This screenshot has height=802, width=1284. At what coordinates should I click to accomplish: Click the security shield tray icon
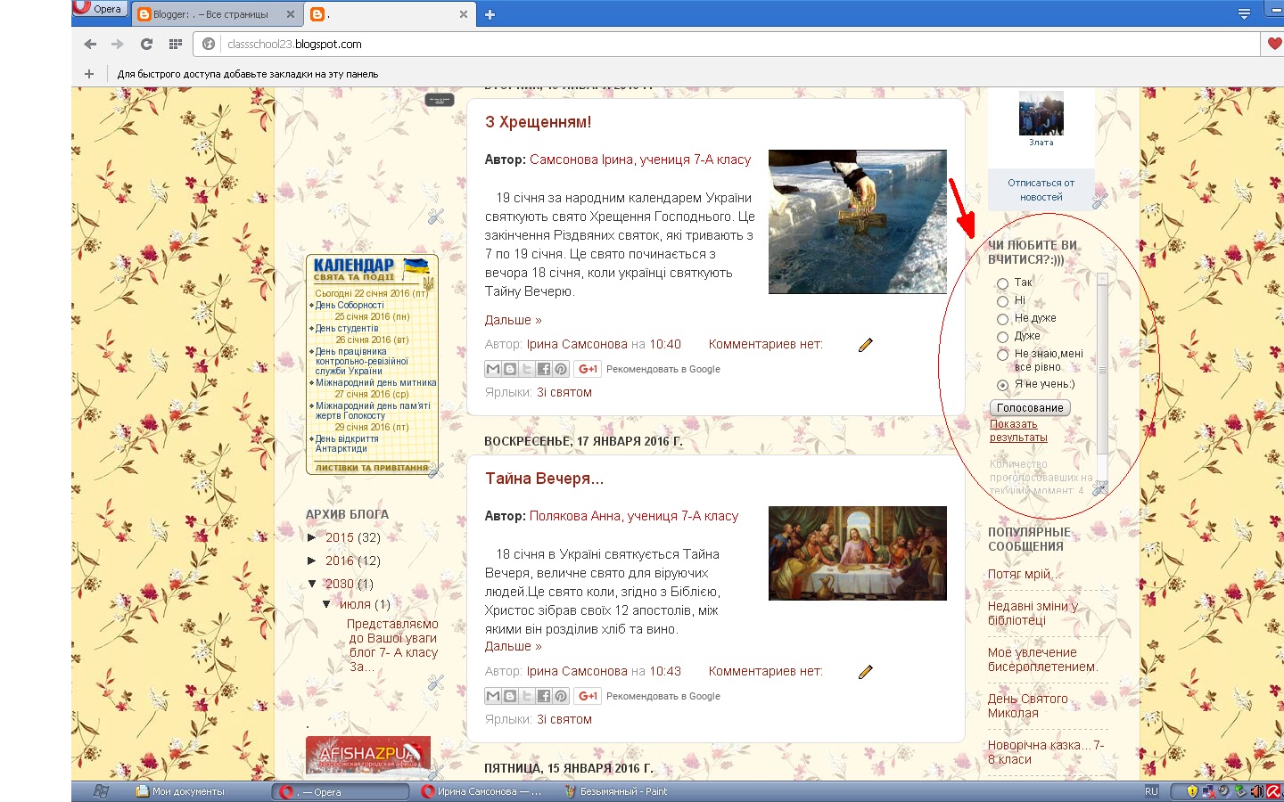coord(1192,791)
